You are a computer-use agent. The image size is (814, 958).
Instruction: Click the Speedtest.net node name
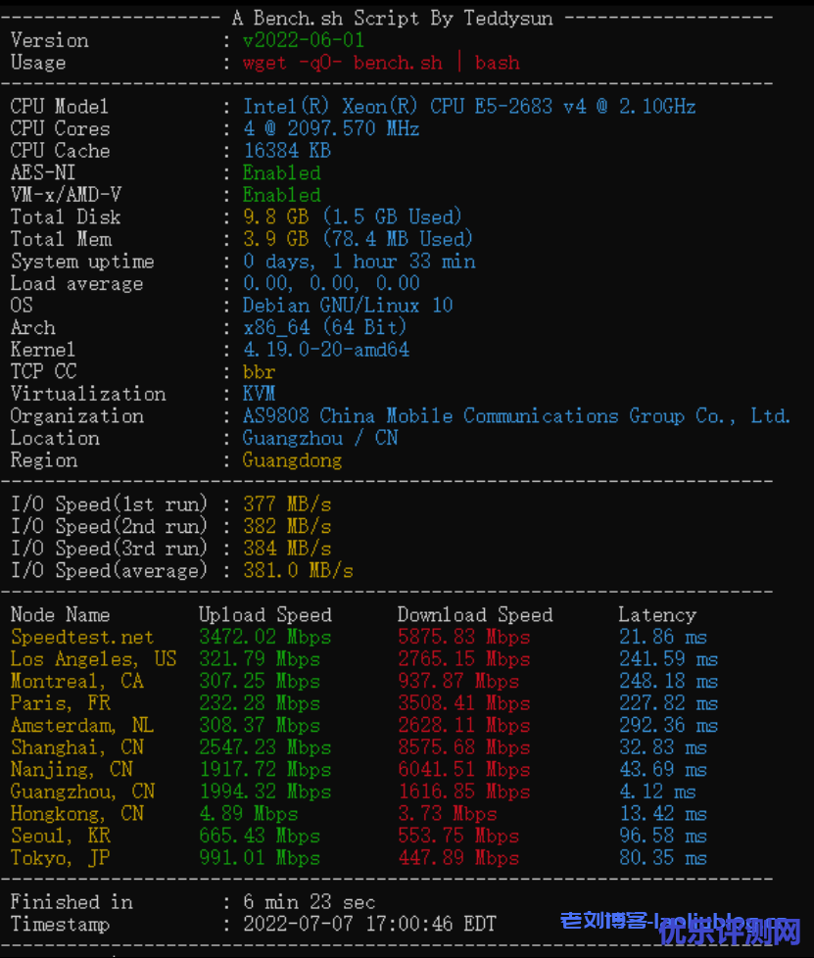click(82, 637)
